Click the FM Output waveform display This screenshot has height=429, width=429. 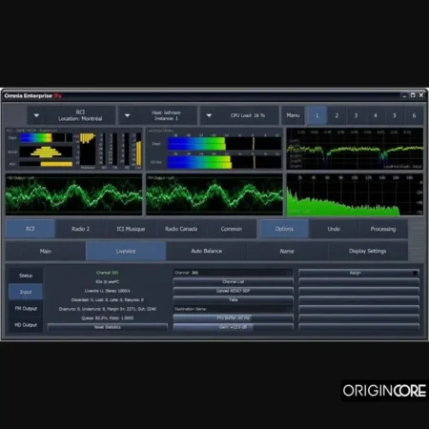[x=214, y=194]
